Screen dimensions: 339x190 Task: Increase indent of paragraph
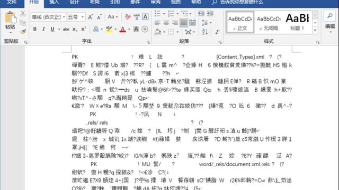(210, 14)
